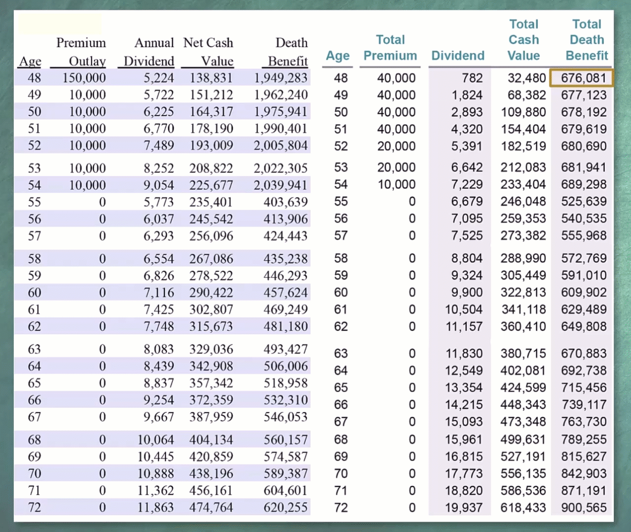
Task: Select Total Premium 20,000 at age 52
Action: coord(397,146)
